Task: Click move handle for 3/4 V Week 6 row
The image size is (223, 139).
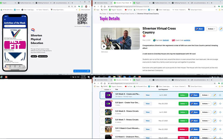Action: tap(220, 129)
